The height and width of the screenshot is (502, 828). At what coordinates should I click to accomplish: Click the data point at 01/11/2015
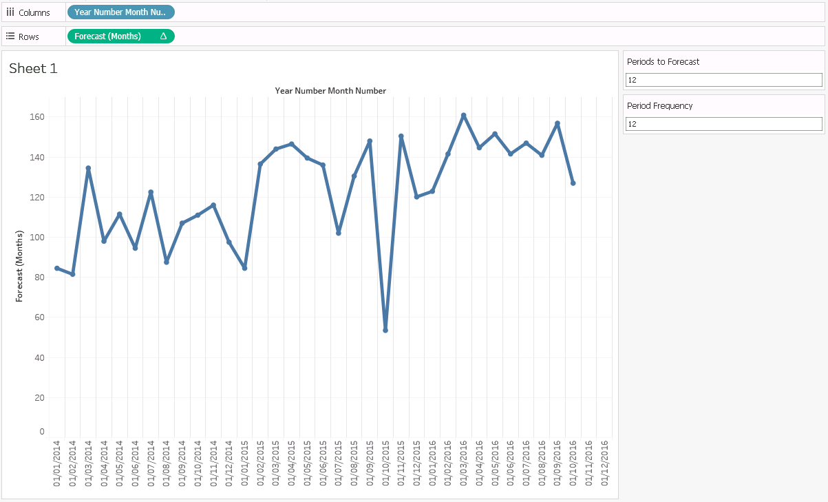pos(401,136)
